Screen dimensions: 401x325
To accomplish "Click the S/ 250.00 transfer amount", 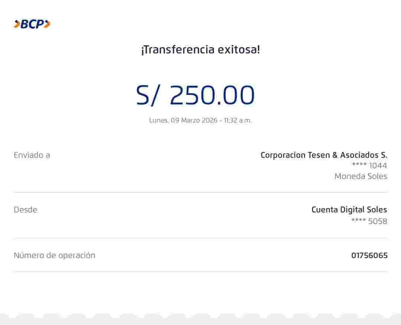I will click(x=195, y=95).
